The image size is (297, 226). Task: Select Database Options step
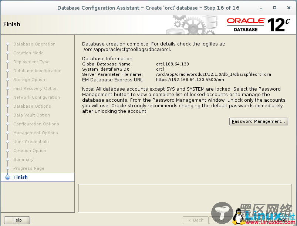32,106
